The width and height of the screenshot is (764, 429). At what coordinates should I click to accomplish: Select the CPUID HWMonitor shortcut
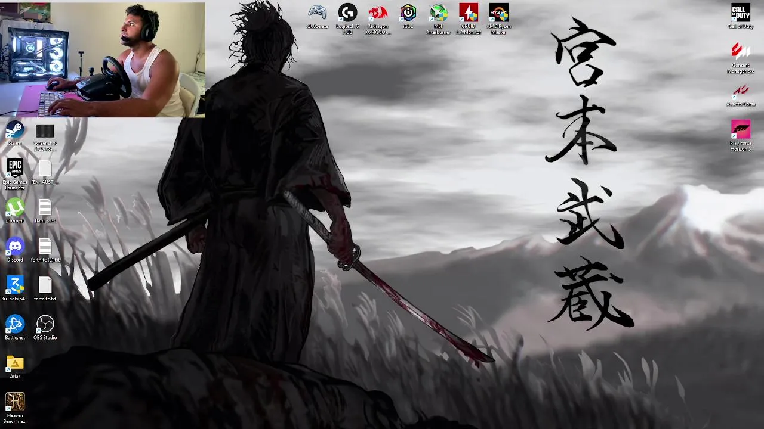tap(469, 19)
